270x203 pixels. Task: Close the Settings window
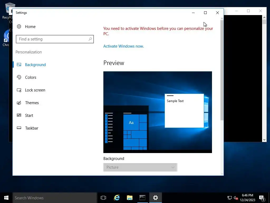217,13
